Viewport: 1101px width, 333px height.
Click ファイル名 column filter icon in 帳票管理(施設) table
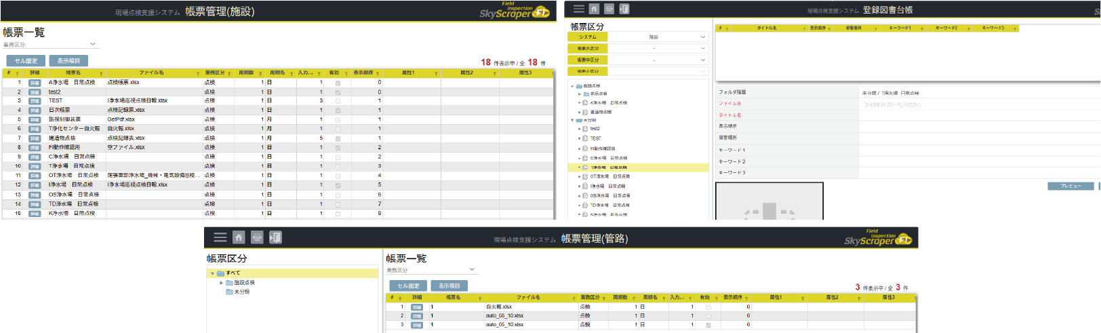tap(198, 73)
